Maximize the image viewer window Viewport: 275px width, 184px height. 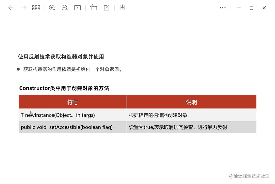(252, 8)
